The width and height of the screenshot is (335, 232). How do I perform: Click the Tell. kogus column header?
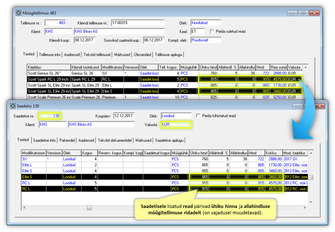point(169,67)
